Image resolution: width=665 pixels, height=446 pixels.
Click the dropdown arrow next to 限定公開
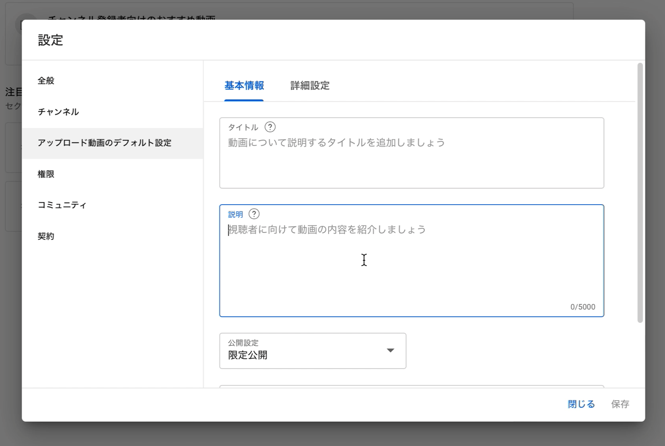(391, 351)
